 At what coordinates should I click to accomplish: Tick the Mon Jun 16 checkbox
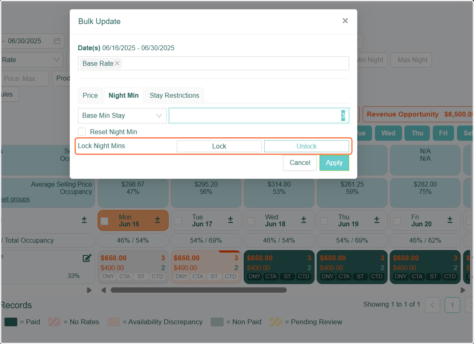104,221
